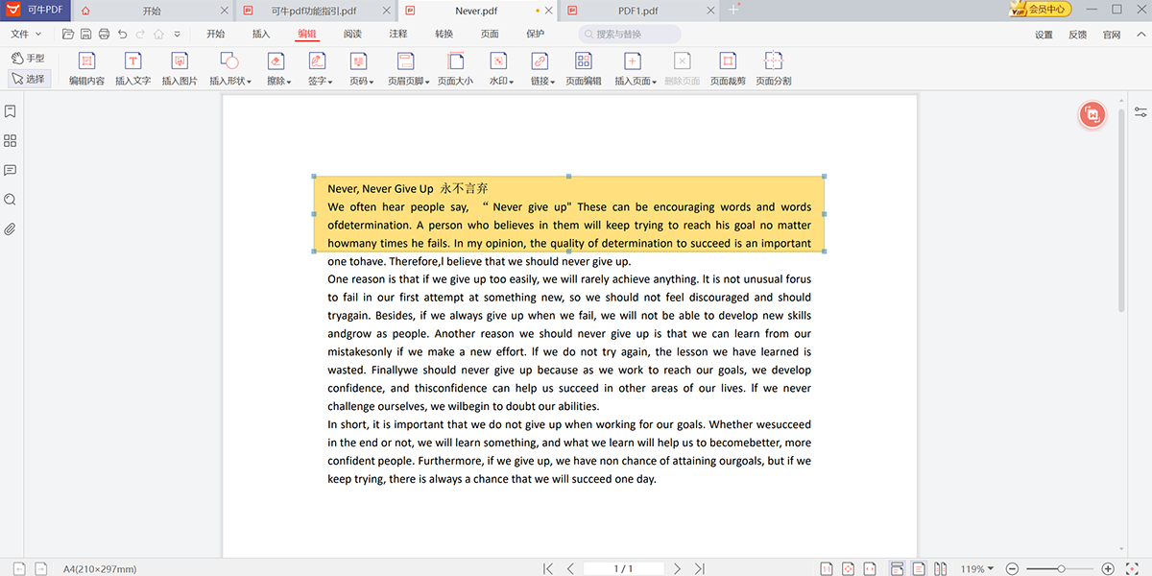Click the 页面分割 page split icon
Image resolution: width=1152 pixels, height=576 pixels.
tap(773, 68)
